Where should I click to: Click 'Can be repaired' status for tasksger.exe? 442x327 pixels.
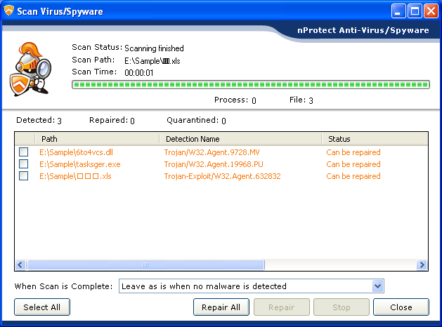click(353, 164)
